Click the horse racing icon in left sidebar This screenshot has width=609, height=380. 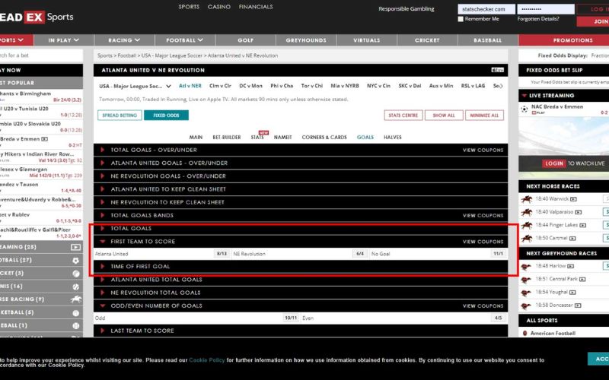click(75, 299)
